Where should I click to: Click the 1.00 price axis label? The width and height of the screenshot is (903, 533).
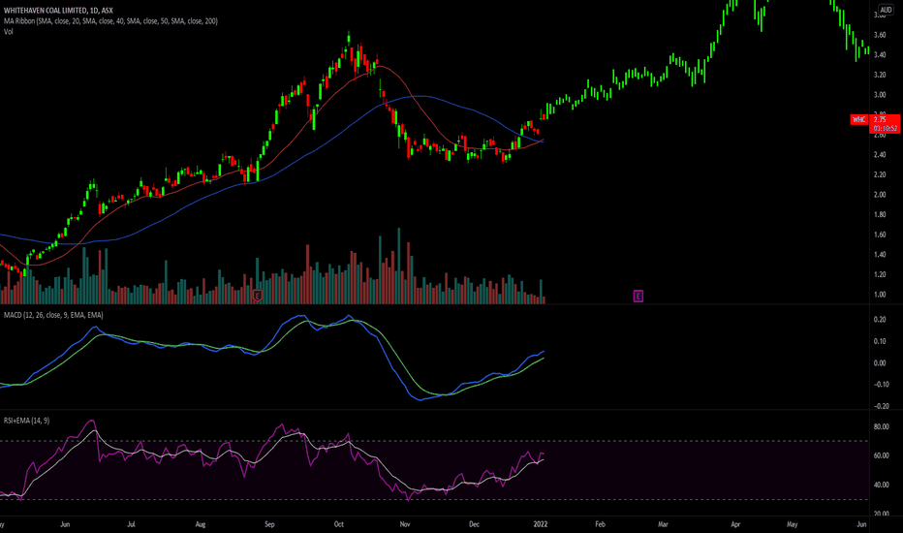tap(880, 295)
